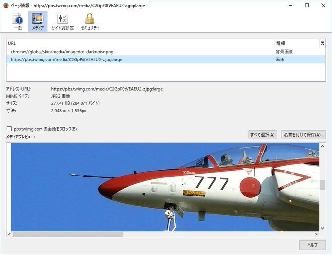
Task: Click the column picker icon in list header
Action: coord(322,43)
